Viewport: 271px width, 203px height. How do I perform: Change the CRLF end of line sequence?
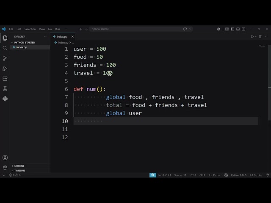[202, 175]
